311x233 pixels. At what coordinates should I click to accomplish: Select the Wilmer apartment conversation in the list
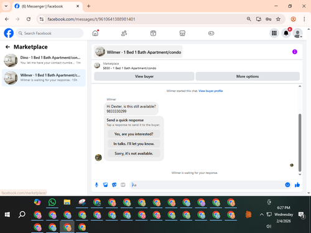point(44,78)
